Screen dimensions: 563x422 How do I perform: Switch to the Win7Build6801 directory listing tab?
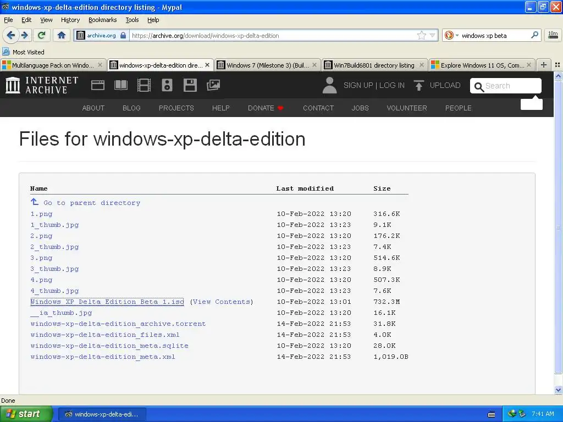point(374,65)
